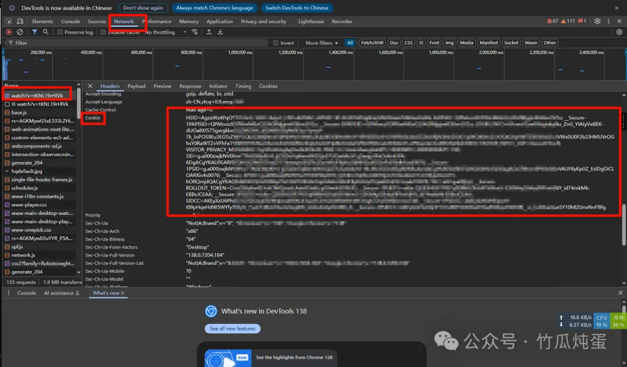Switch to the Console tab
This screenshot has height=367, width=627.
tap(70, 21)
